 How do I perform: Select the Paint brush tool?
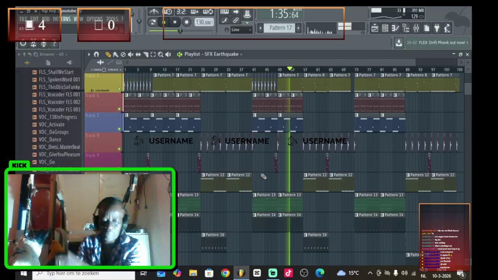click(116, 54)
